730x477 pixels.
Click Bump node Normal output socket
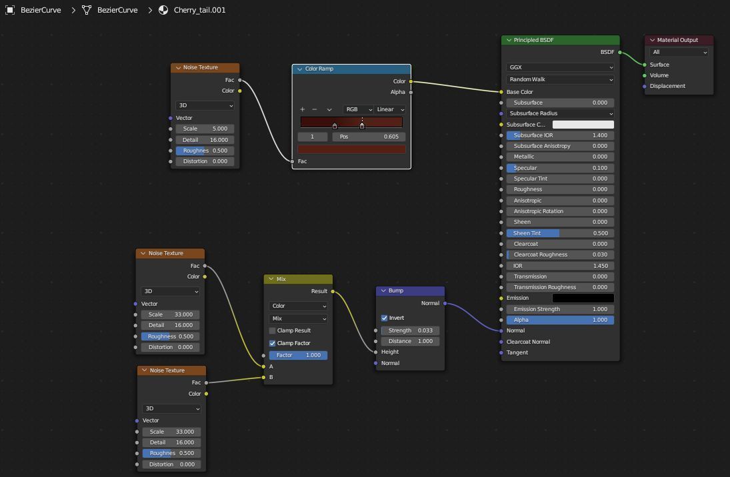click(445, 303)
